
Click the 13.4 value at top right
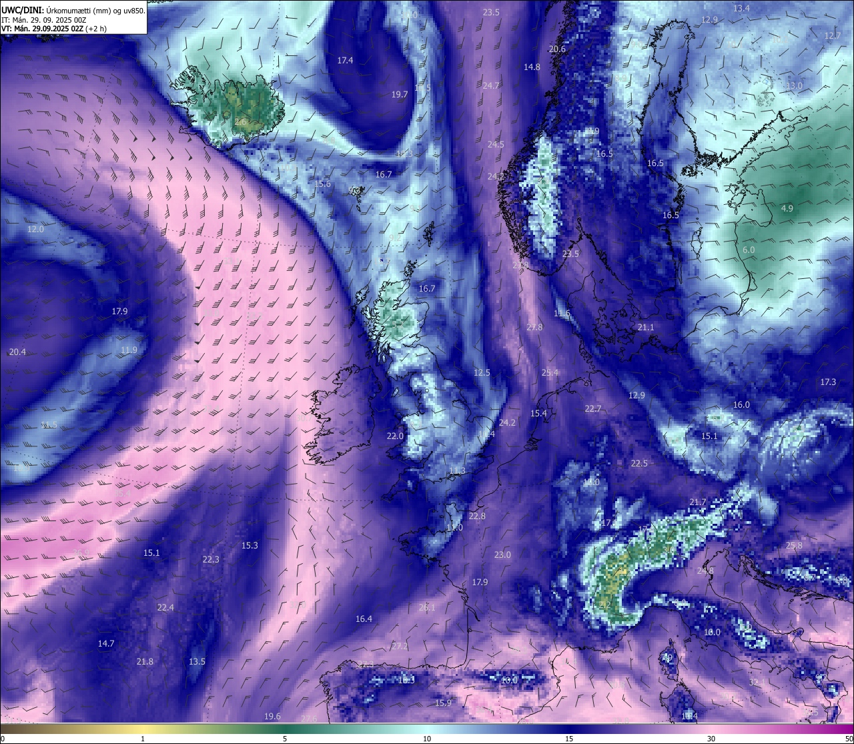coord(741,9)
